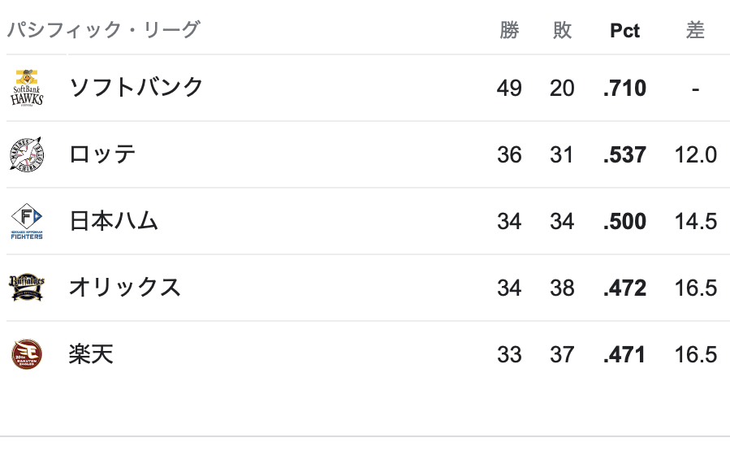Open the 楽天 team link

(91, 354)
